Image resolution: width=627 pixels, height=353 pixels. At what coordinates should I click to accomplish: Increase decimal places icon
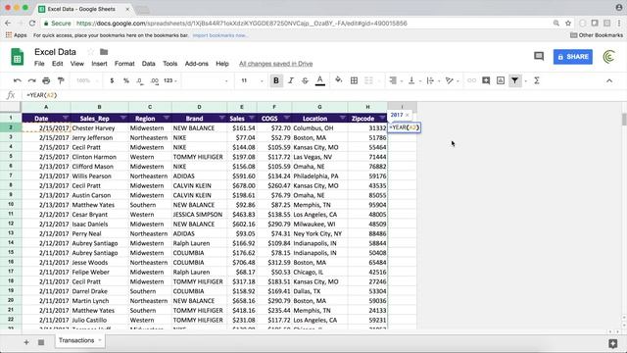[x=155, y=80]
